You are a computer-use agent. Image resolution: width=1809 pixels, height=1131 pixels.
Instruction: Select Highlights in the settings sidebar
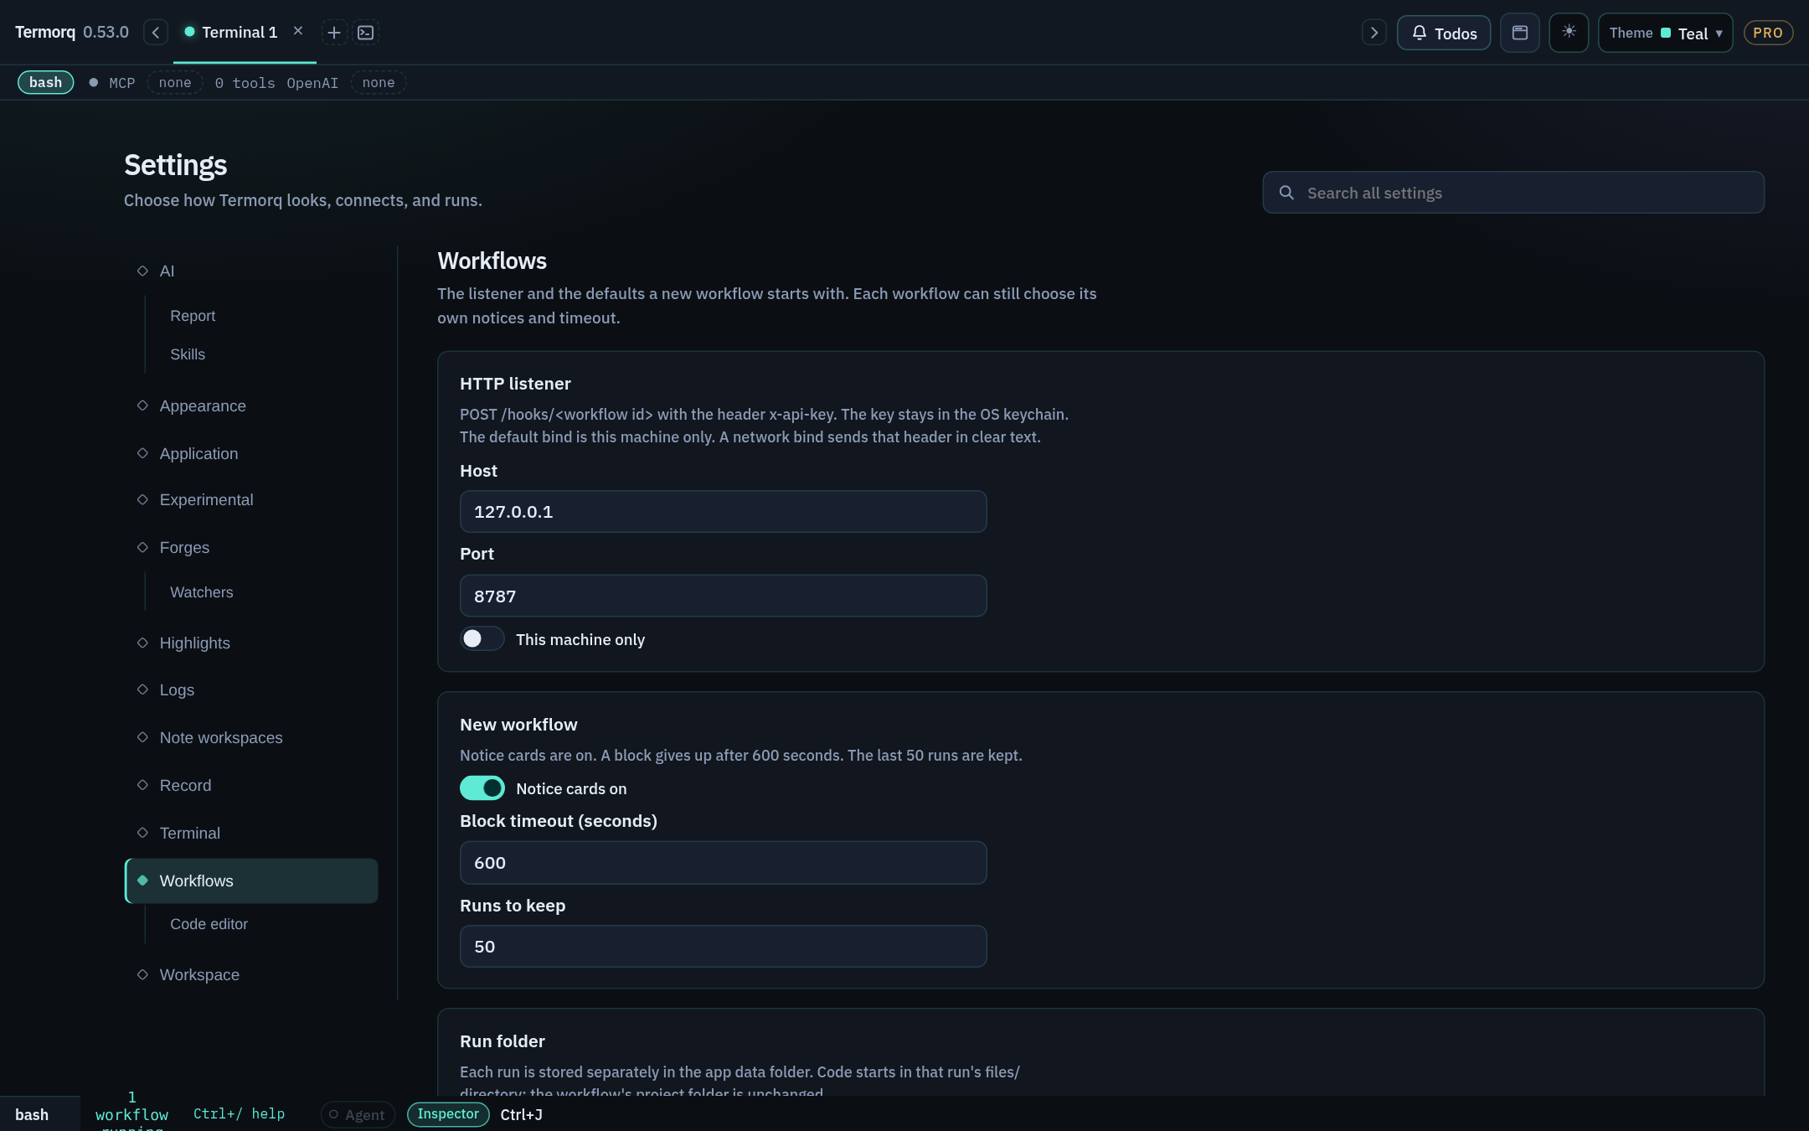point(251,643)
